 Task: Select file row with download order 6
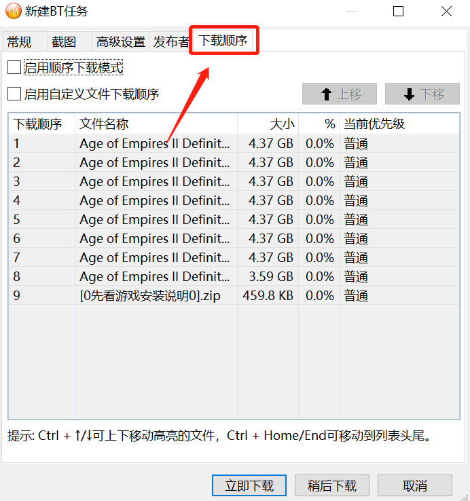tap(234, 238)
